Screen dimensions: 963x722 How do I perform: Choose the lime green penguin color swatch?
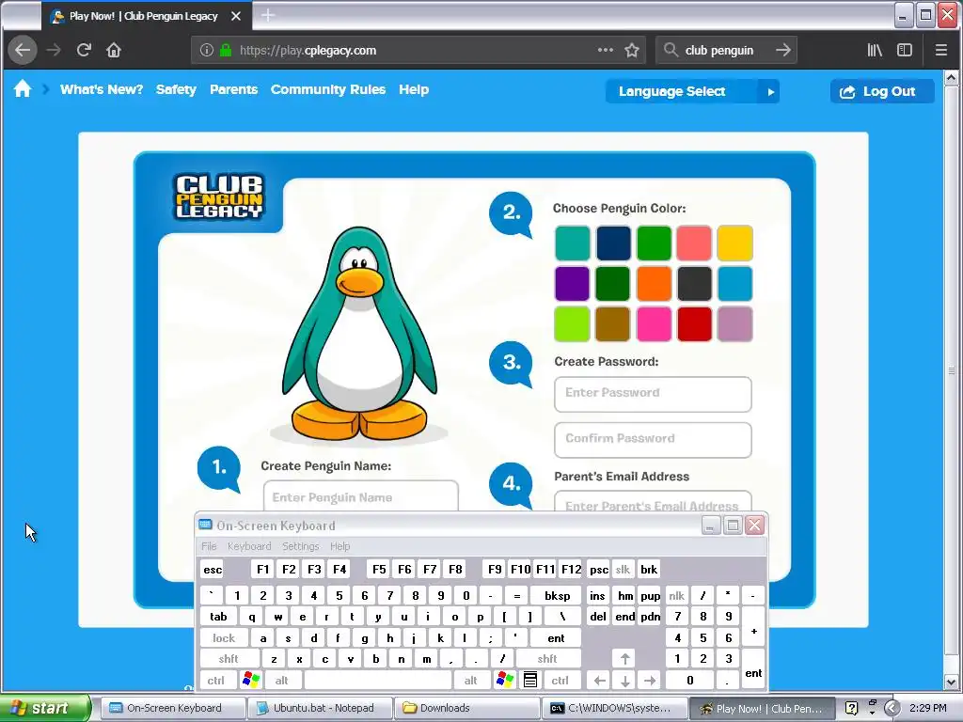point(572,323)
